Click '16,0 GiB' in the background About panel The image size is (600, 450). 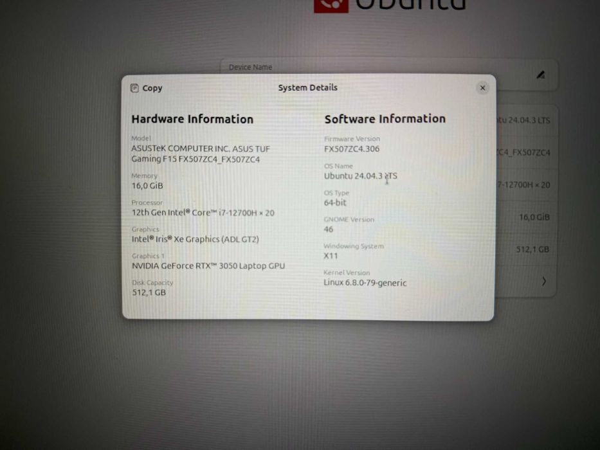[534, 217]
